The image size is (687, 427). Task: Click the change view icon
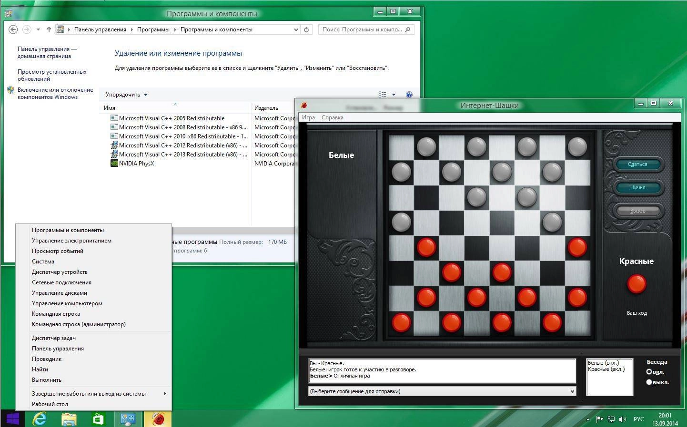(x=382, y=95)
